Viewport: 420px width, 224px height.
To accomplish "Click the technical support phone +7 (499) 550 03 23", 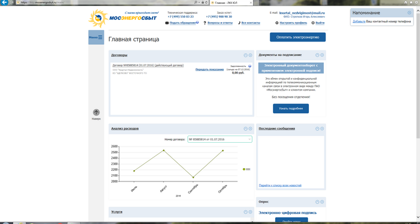I will pos(181,17).
